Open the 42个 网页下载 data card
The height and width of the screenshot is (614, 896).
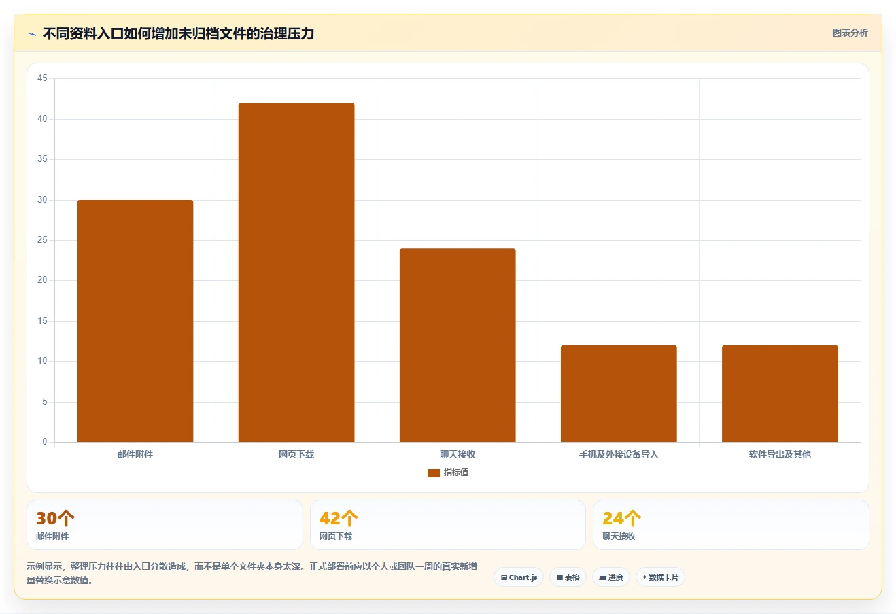[x=448, y=525]
